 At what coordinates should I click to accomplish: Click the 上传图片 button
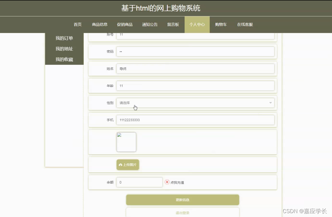pyautogui.click(x=128, y=165)
